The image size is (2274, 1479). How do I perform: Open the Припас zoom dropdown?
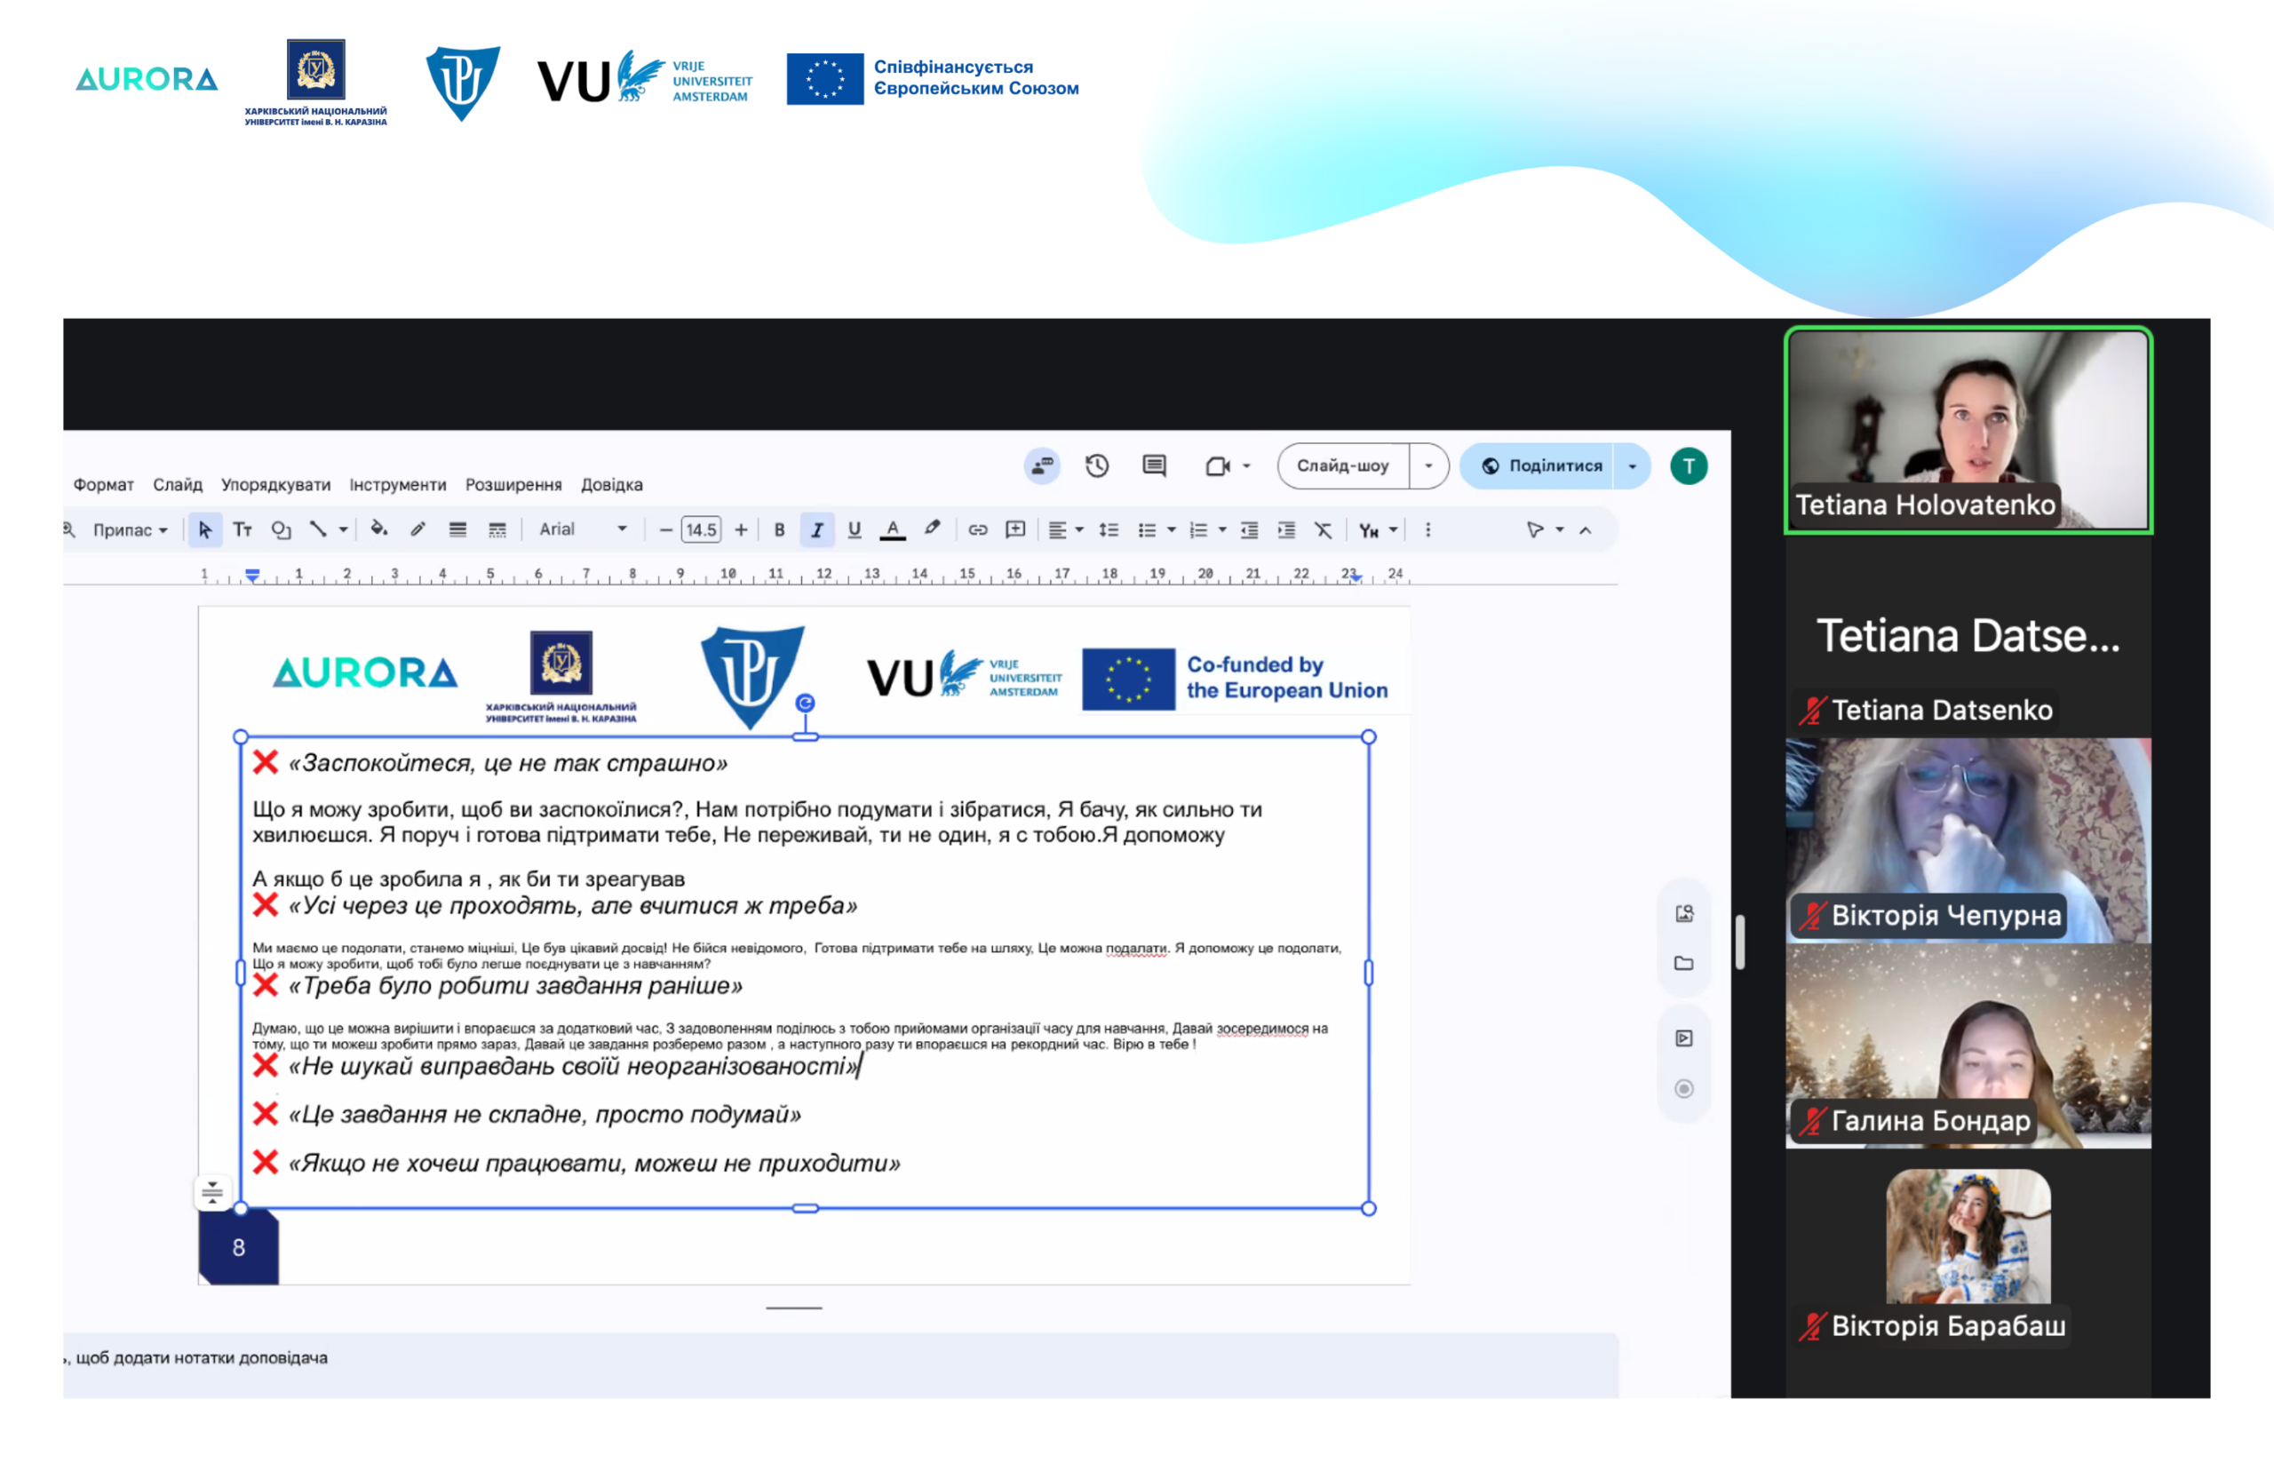130,530
